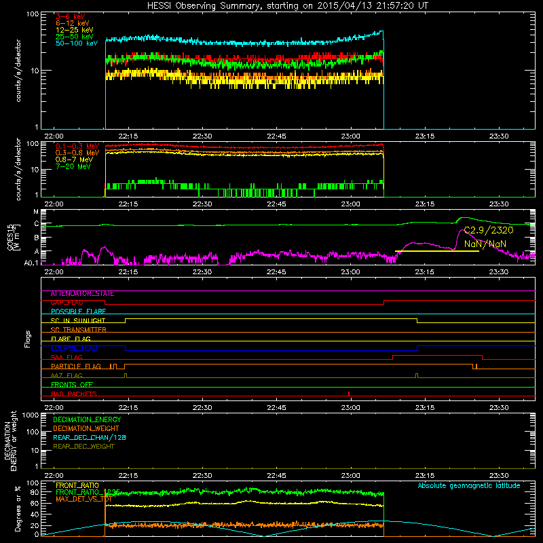Click the yellow FRONT_RATIO legend label
The image size is (543, 543).
(77, 485)
